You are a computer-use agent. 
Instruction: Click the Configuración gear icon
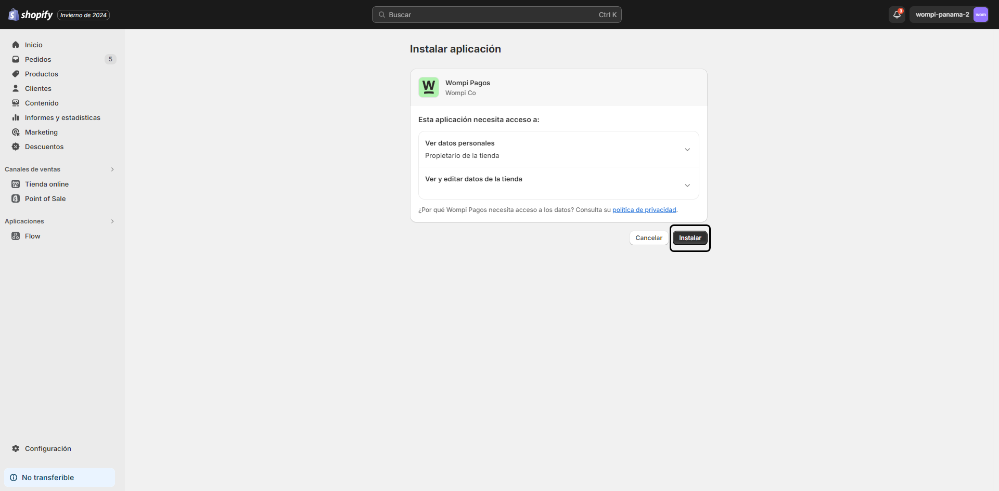(15, 448)
